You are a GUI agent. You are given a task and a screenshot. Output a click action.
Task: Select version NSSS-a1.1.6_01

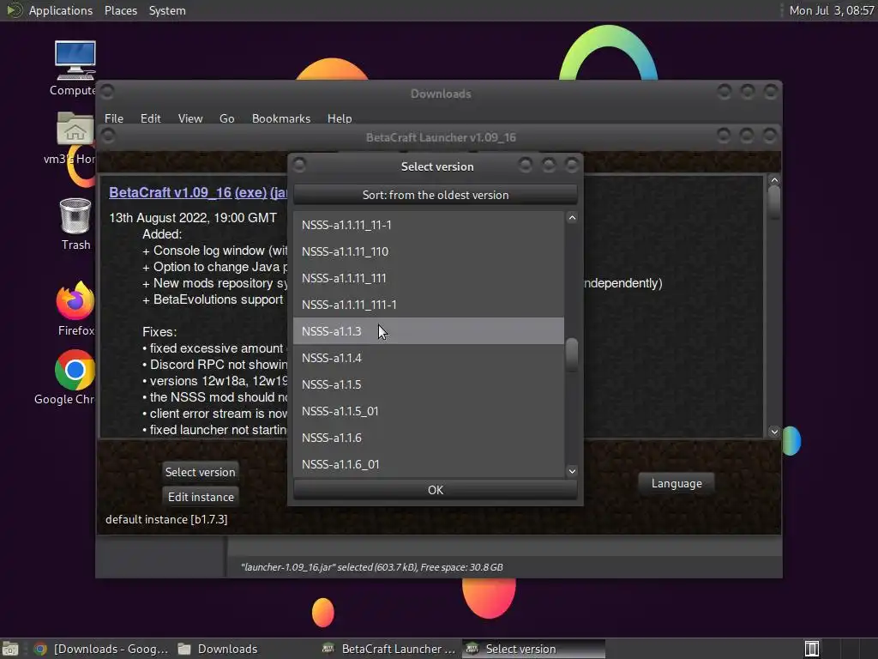(429, 464)
